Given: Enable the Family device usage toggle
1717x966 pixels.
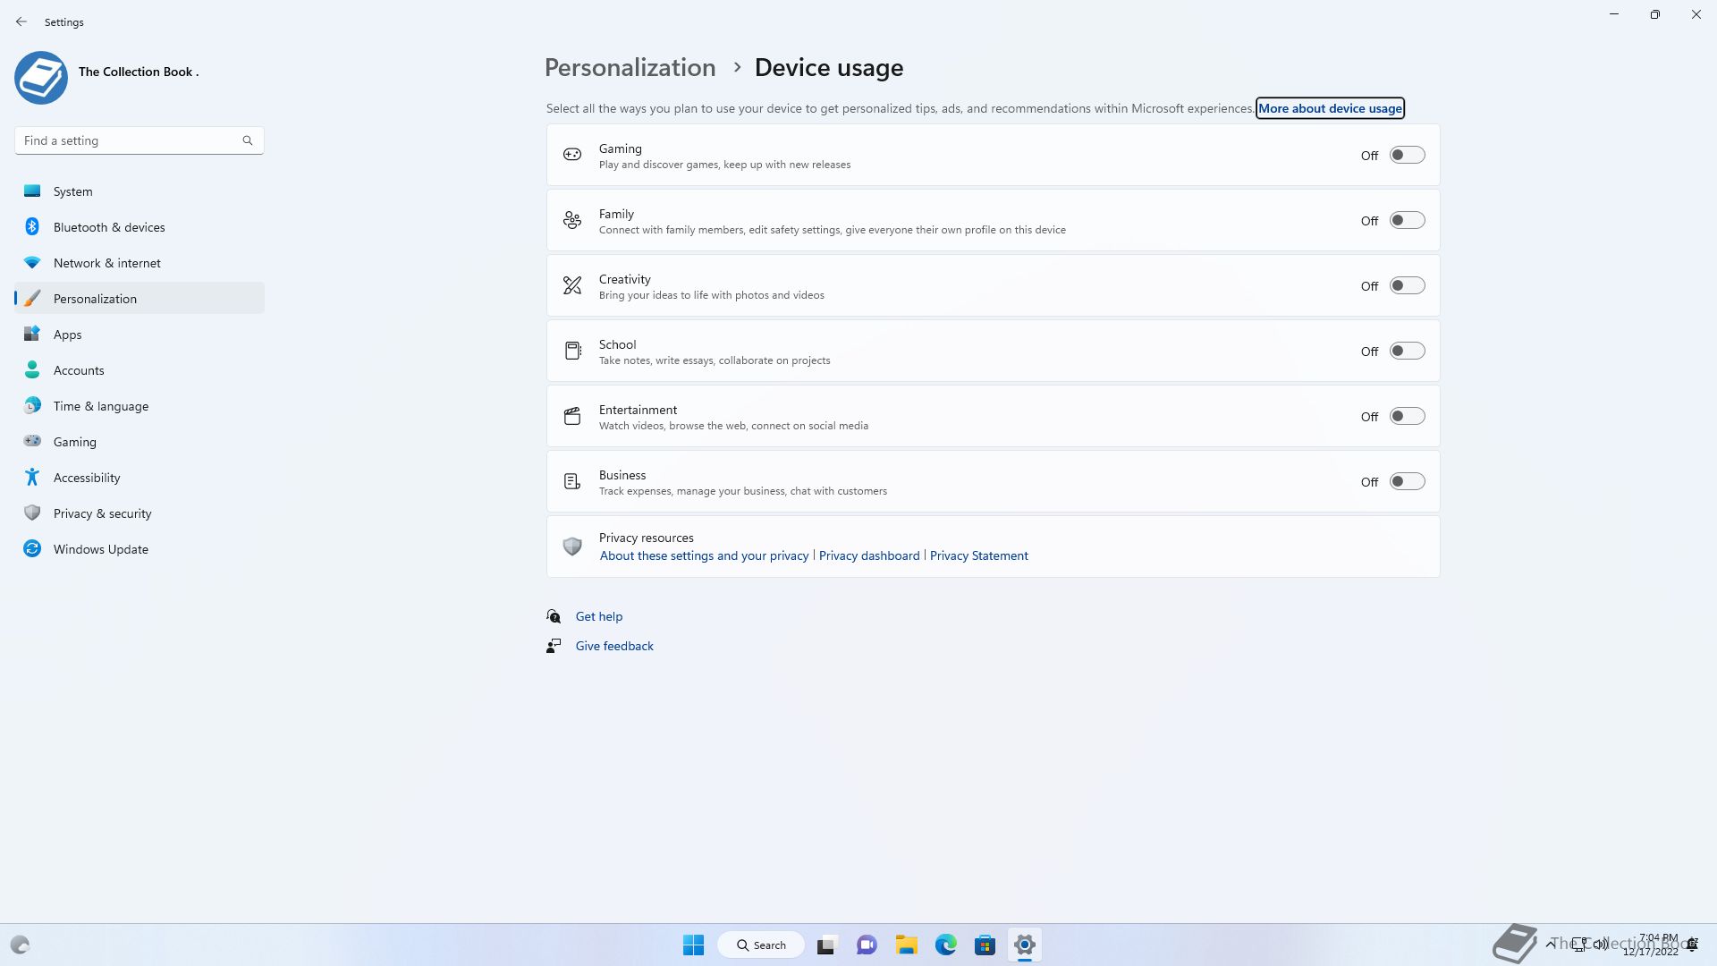Looking at the screenshot, I should pyautogui.click(x=1406, y=220).
